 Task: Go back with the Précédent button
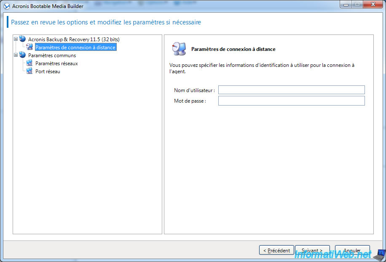point(276,250)
